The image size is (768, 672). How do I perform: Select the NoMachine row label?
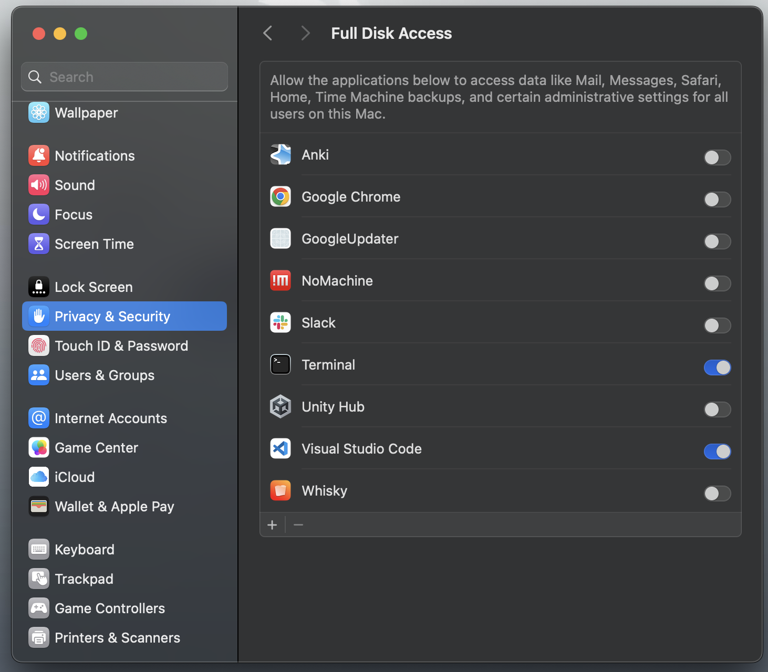click(337, 280)
